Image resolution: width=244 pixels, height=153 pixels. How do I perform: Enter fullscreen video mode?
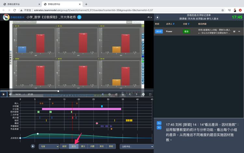[150, 94]
